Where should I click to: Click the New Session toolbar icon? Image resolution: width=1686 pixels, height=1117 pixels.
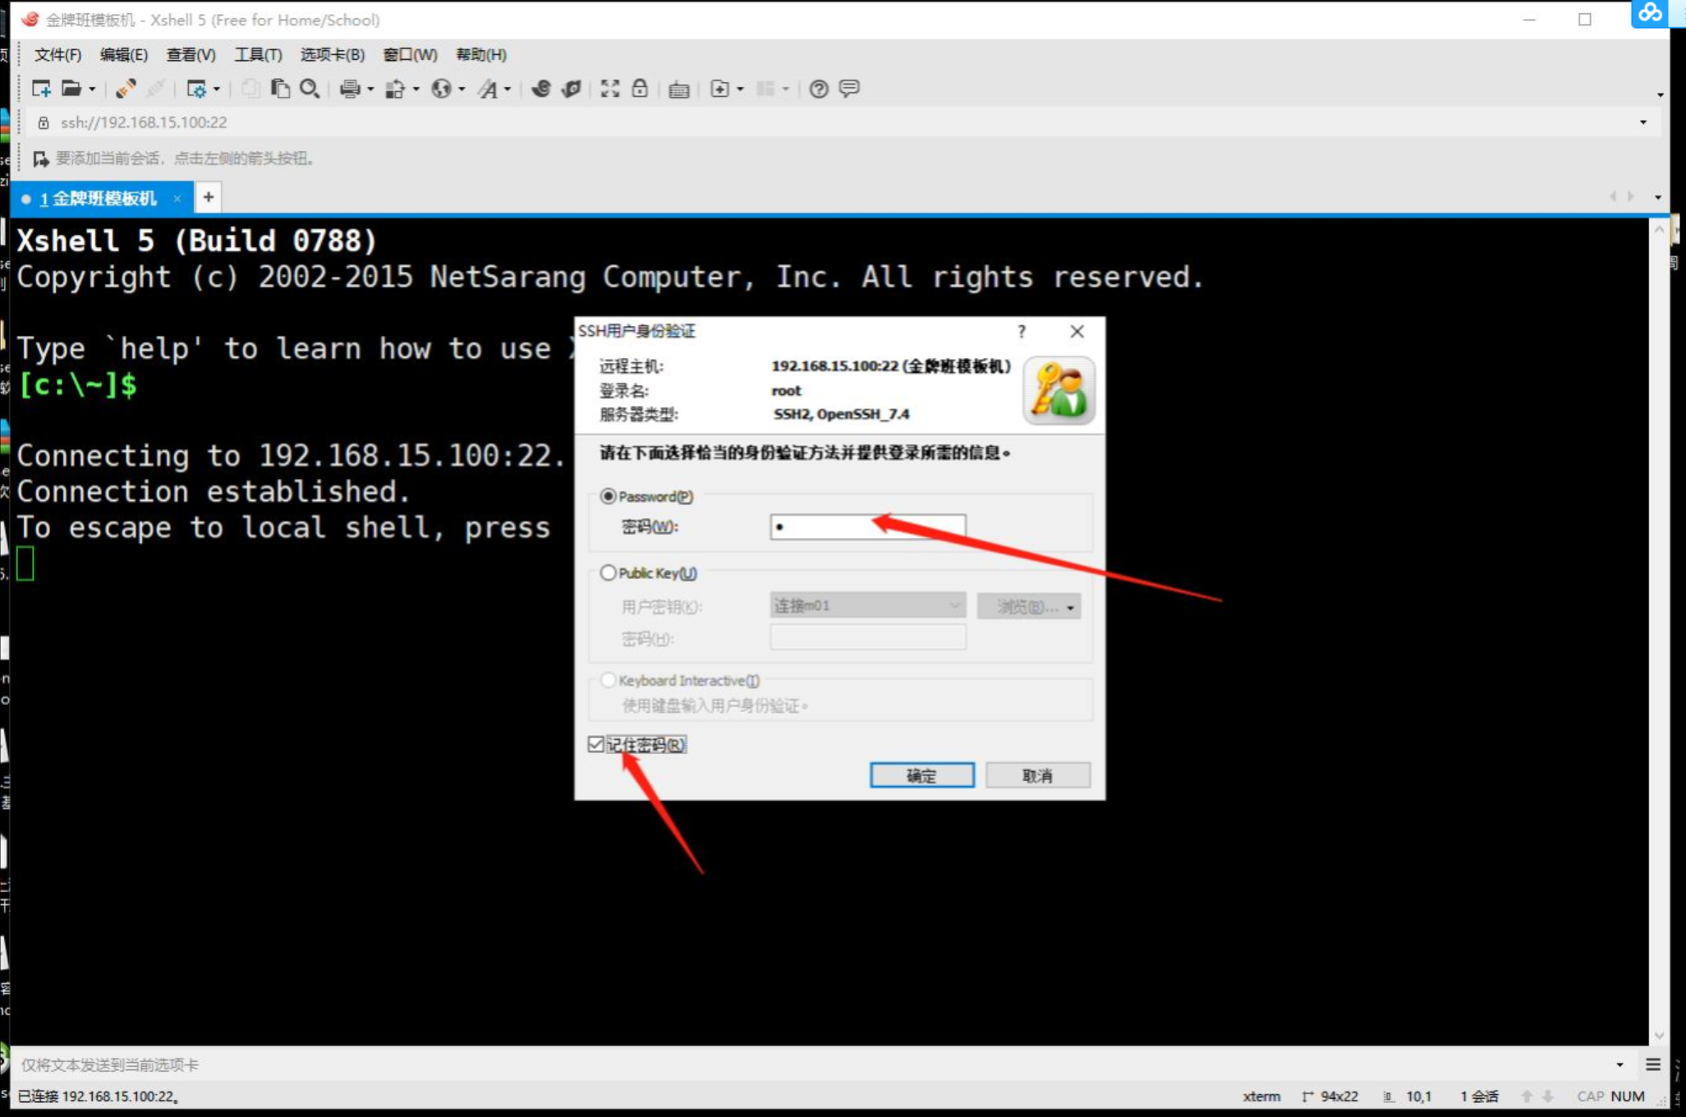(x=41, y=89)
